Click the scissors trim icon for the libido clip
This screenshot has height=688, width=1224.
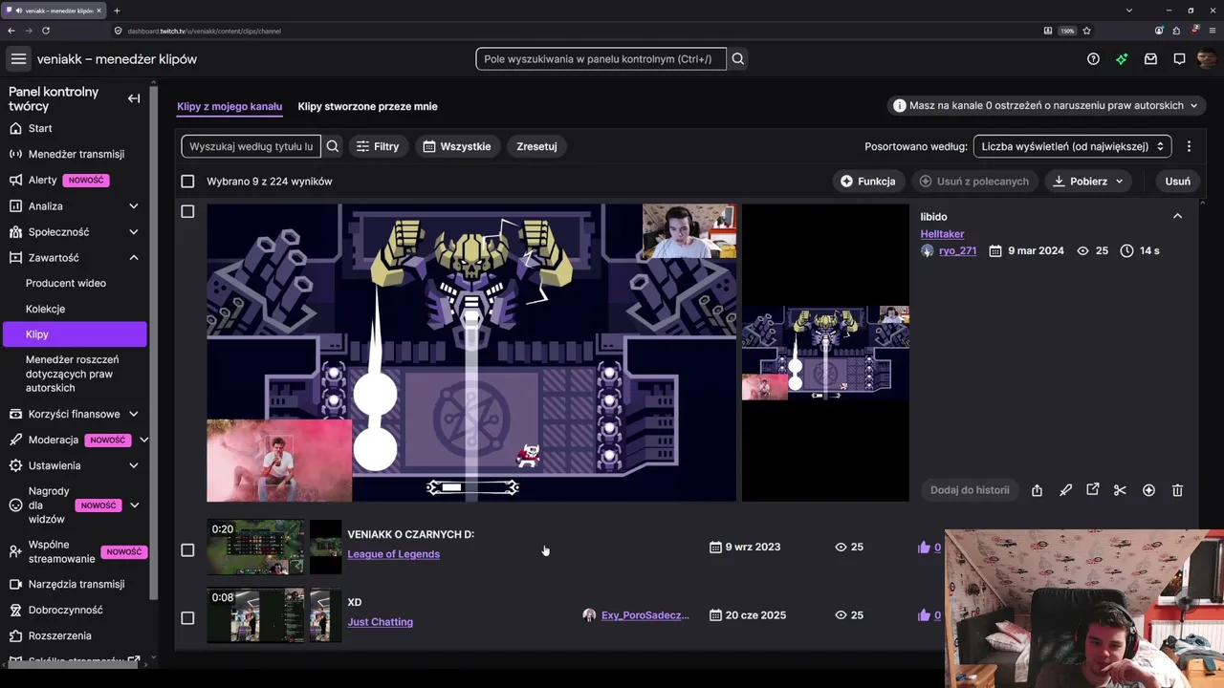(x=1120, y=490)
